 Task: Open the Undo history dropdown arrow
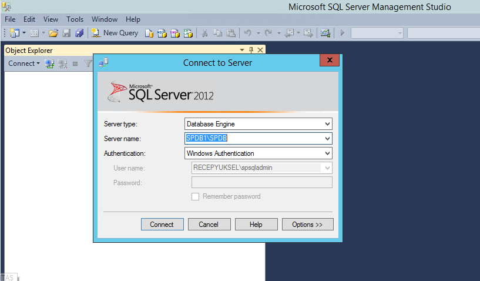(259, 33)
